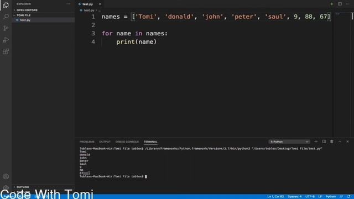Screen dimensions: 354x199
Task: Switch to the Problems panel tab
Action: [87, 142]
